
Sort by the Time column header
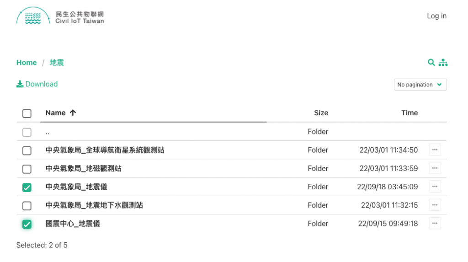[409, 113]
